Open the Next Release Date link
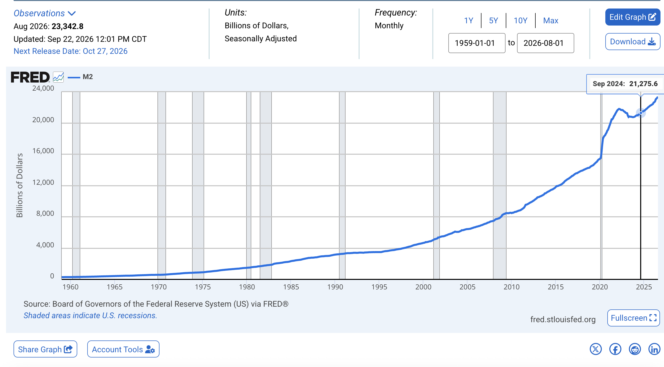Screen dimensions: 664x367 (x=71, y=51)
